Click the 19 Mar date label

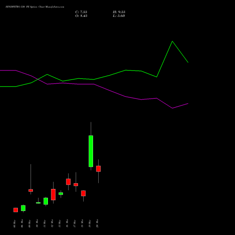(x=90, y=224)
